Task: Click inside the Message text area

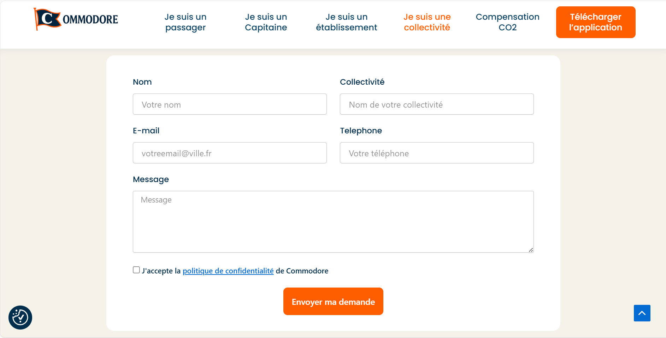Action: (333, 222)
